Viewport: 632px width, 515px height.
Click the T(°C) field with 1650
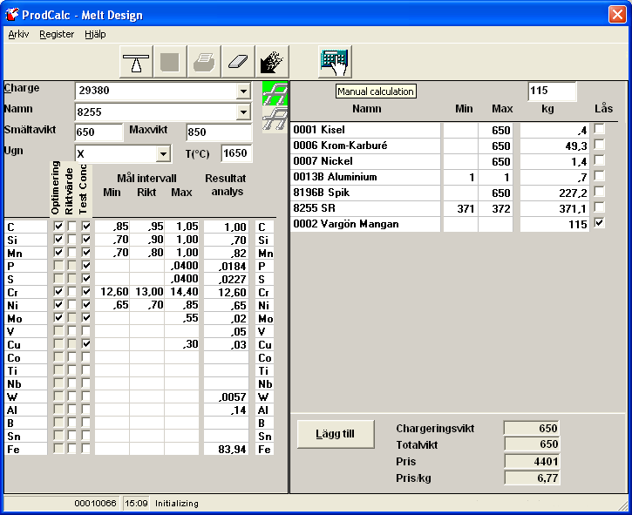236,153
